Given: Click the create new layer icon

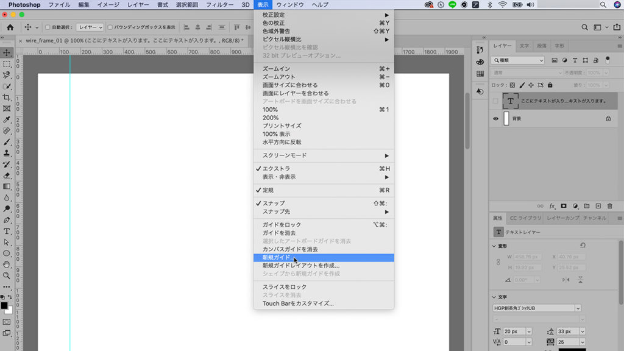Looking at the screenshot, I should pyautogui.click(x=598, y=206).
